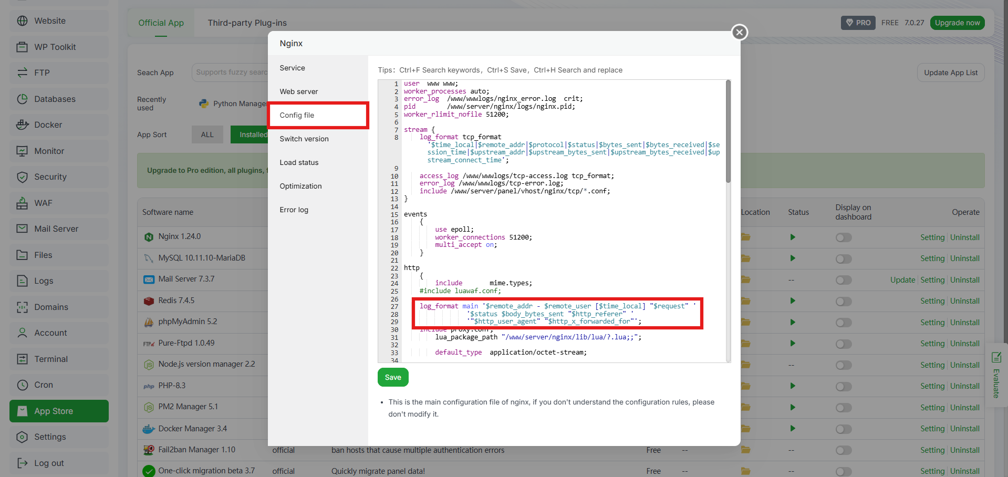Open Switch version section
Screen dimensions: 1008x477
pos(318,139)
